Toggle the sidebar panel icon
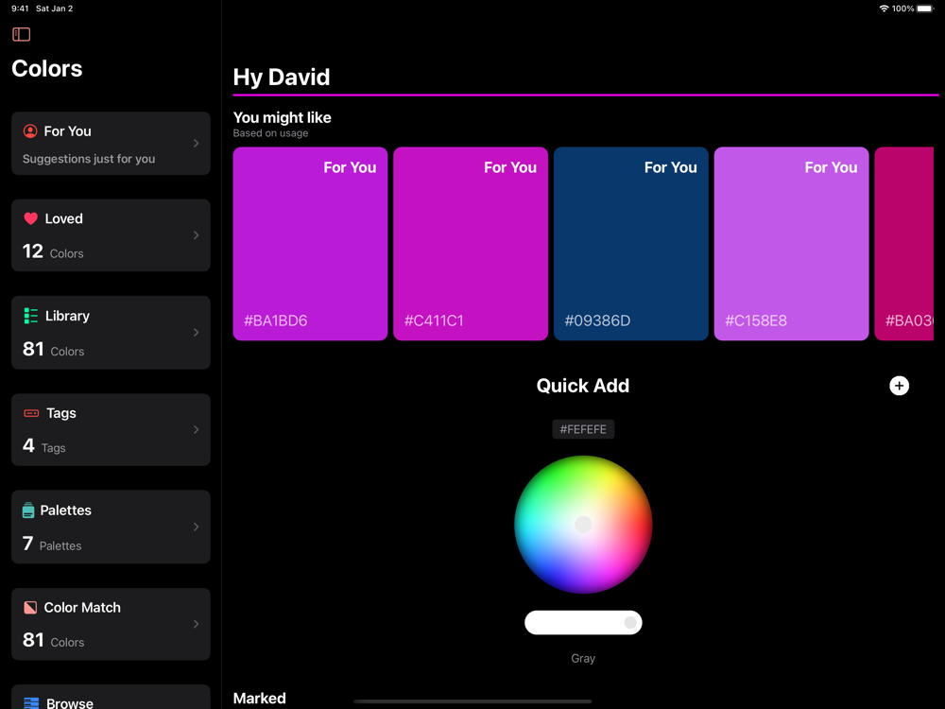Viewport: 945px width, 709px height. [x=21, y=35]
